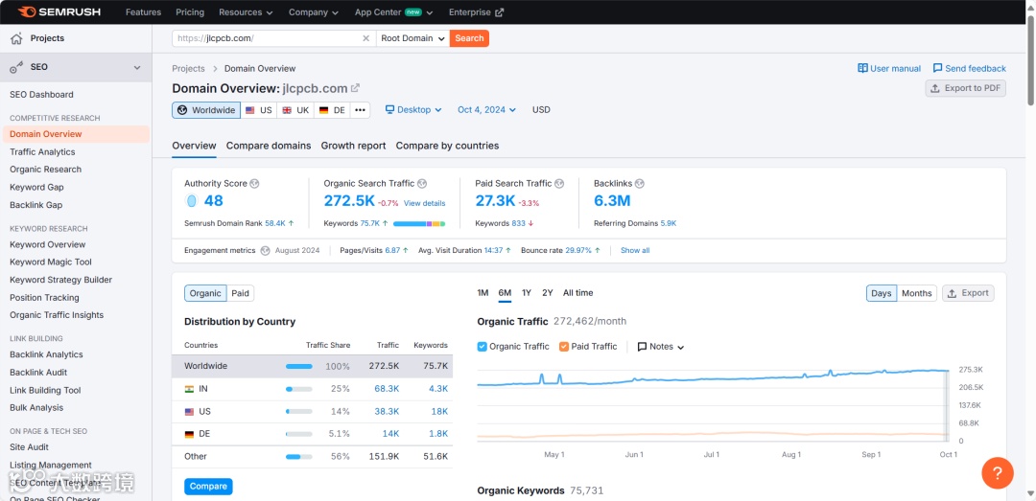This screenshot has width=1036, height=501.
Task: Click the Semrush logo
Action: (60, 11)
